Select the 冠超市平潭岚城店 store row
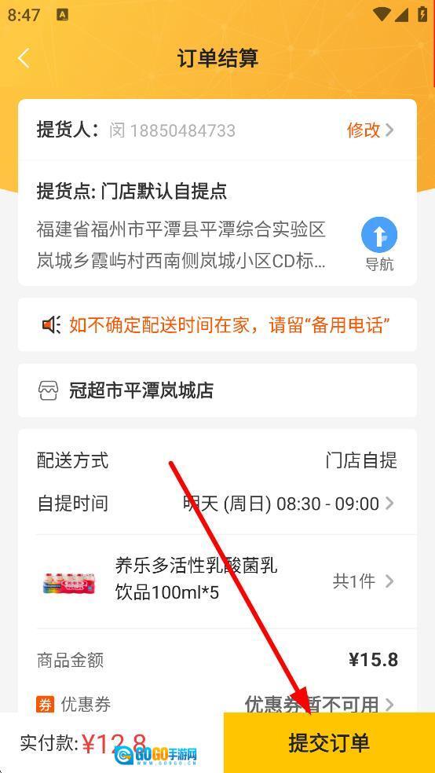 coord(217,390)
